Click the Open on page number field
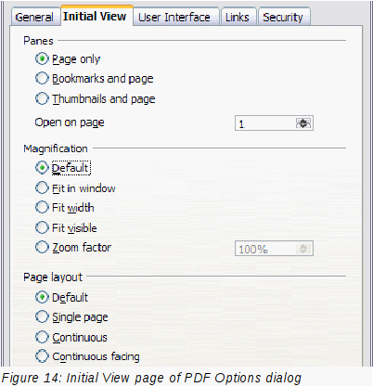Screen dimensions: 373x387 pyautogui.click(x=265, y=123)
